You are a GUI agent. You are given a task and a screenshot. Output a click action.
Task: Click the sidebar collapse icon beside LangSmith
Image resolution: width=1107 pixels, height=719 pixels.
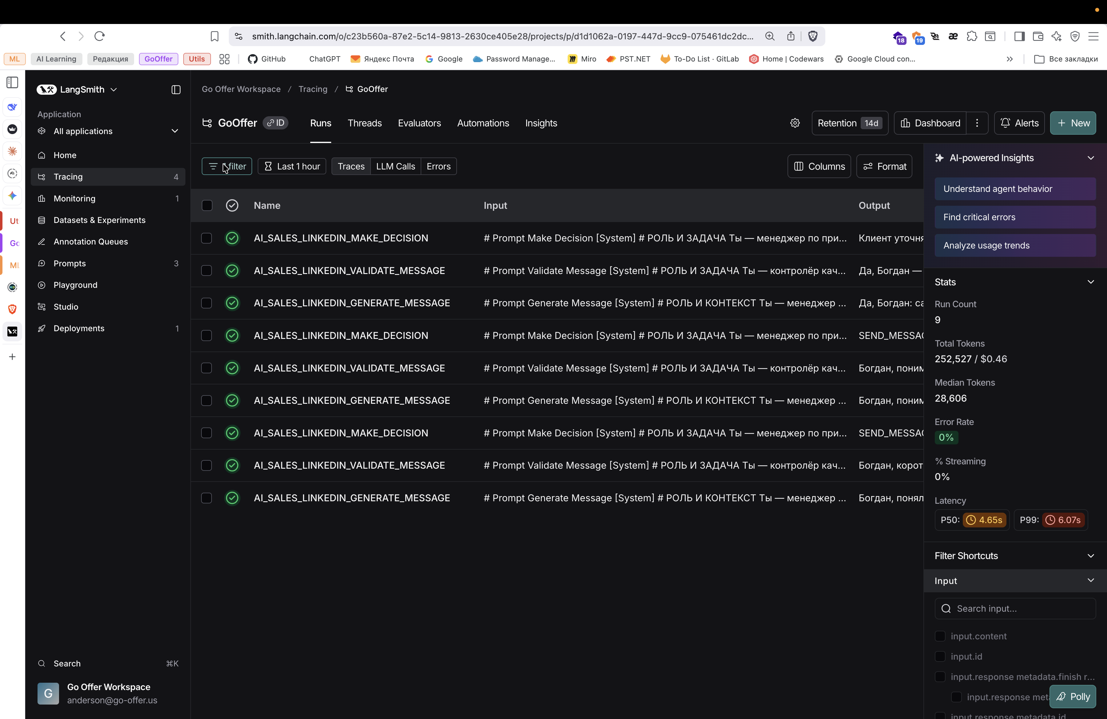click(176, 90)
